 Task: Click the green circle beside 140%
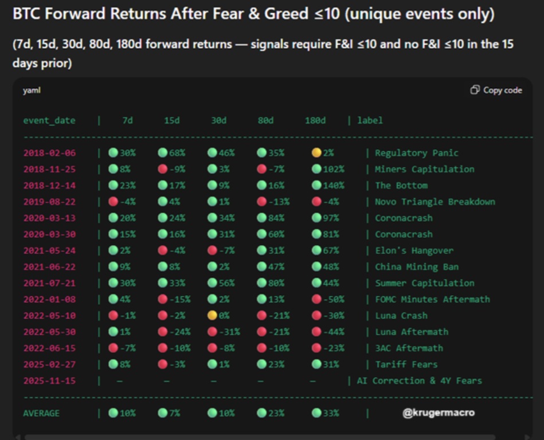pos(316,186)
